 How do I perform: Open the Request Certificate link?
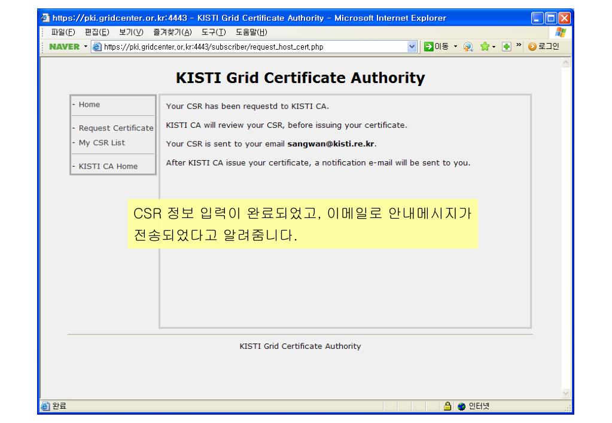click(116, 128)
